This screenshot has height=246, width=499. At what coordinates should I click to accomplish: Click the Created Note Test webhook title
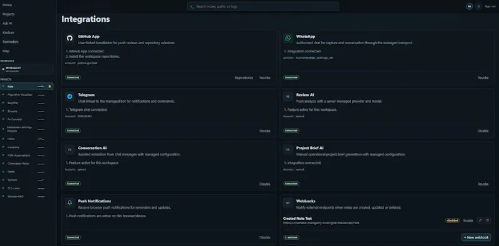298,219
